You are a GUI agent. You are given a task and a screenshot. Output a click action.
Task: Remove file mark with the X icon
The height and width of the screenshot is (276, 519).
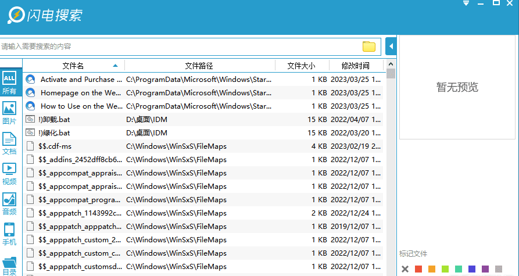coord(405,269)
